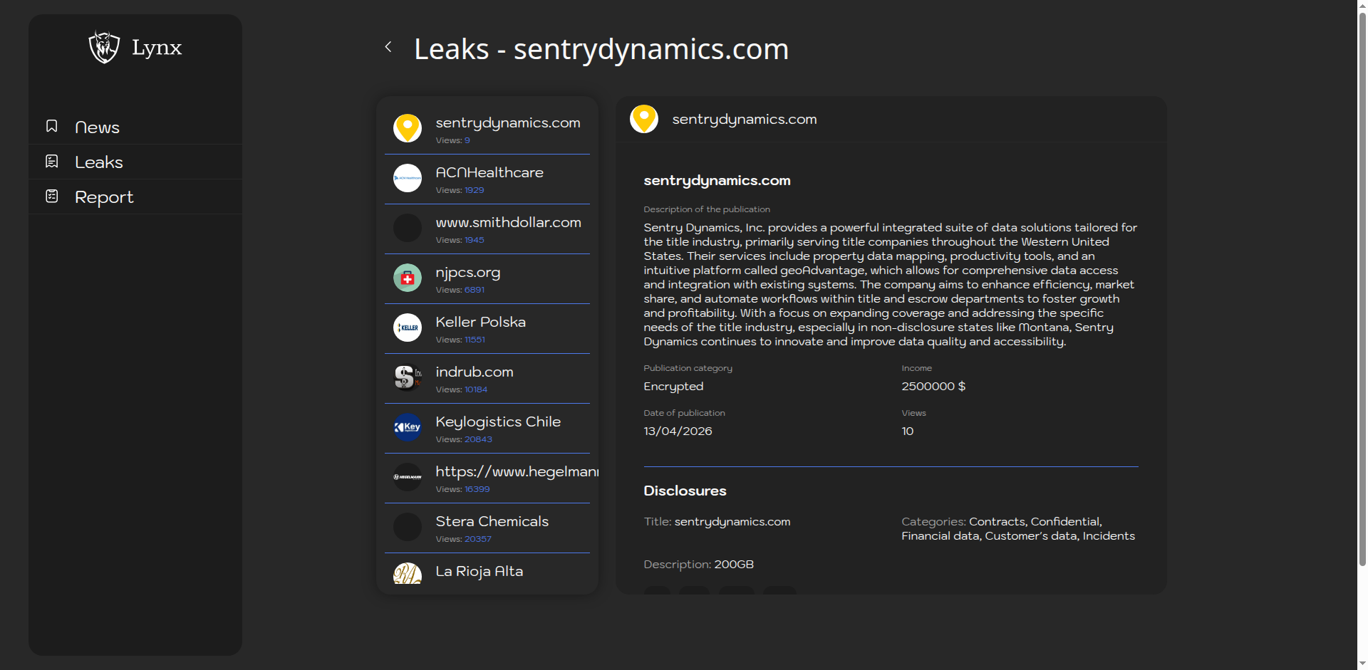The image size is (1368, 670).
Task: Select the www.smithdollar.com list entry
Action: pyautogui.click(x=487, y=229)
